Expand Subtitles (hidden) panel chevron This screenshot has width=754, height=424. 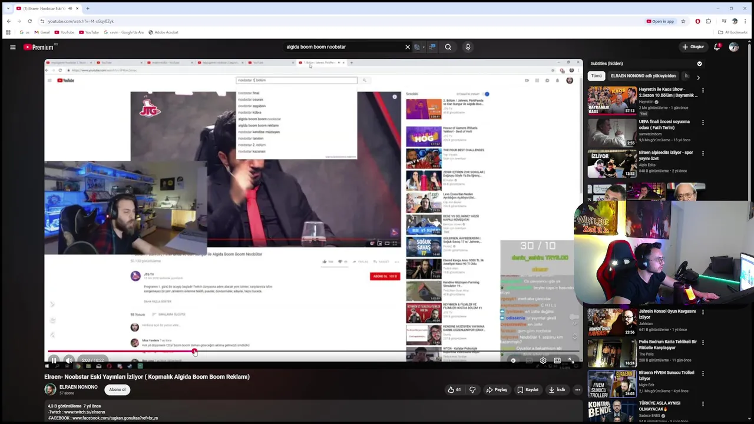pos(699,64)
